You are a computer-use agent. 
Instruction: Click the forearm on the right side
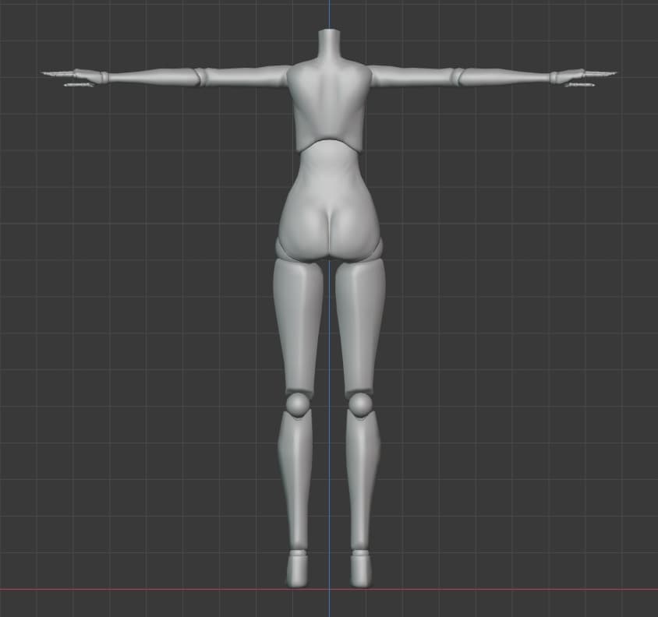507,76
